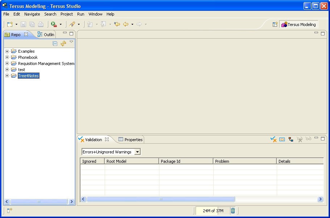The width and height of the screenshot is (330, 218).
Task: Toggle the show-ignored glasses icon in Validation panel
Action: tap(308, 139)
